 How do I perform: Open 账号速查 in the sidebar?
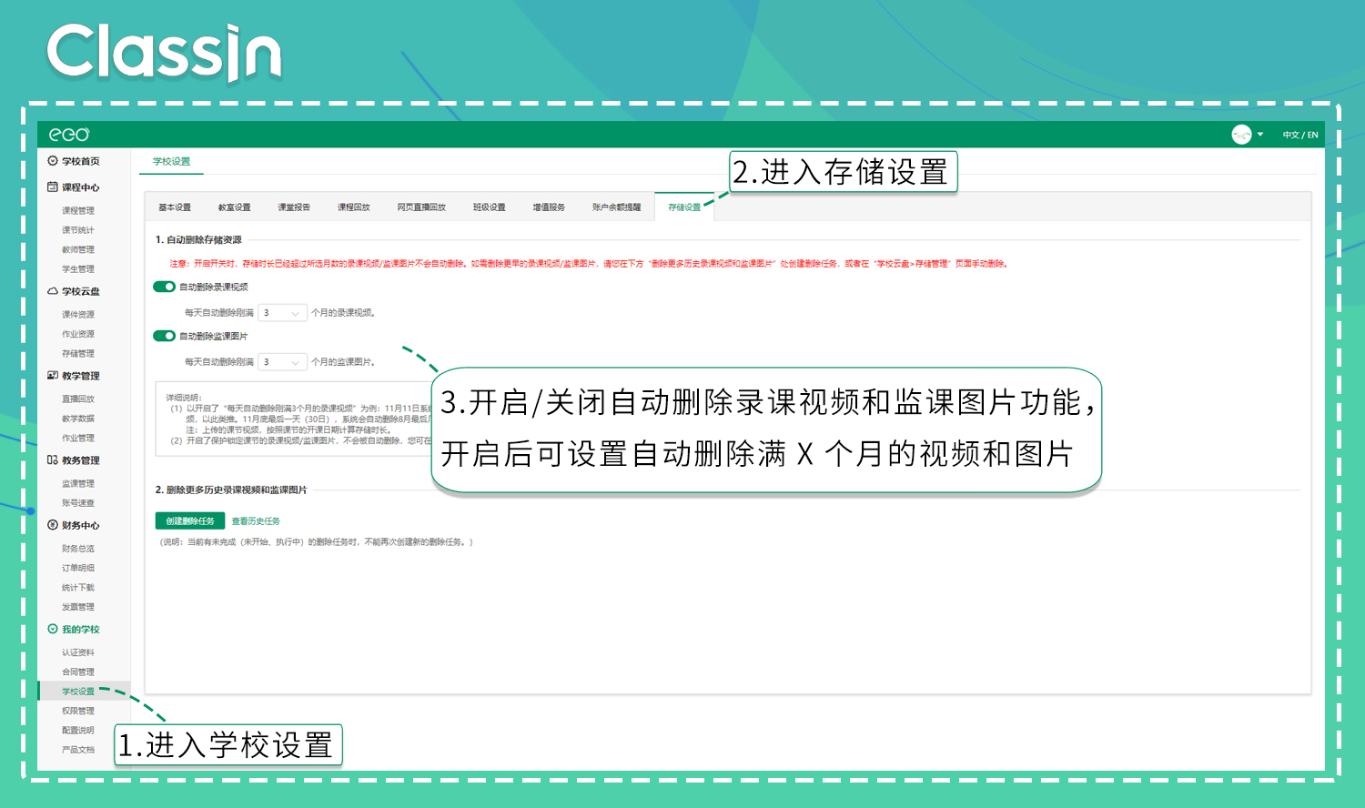click(78, 503)
